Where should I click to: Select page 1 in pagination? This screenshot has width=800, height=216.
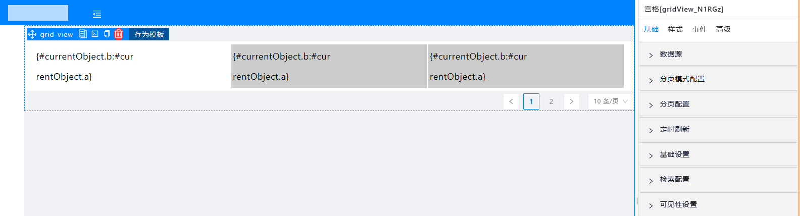531,101
